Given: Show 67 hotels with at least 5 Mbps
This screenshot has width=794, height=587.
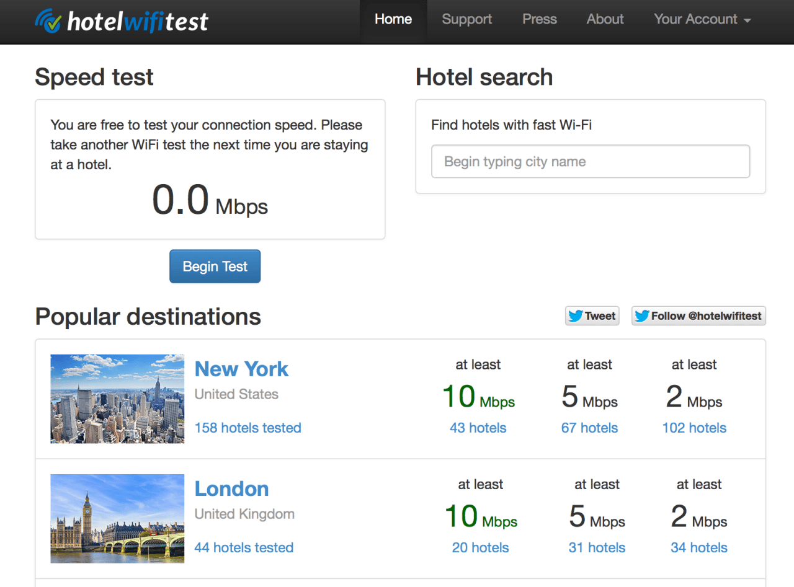Looking at the screenshot, I should pyautogui.click(x=589, y=428).
